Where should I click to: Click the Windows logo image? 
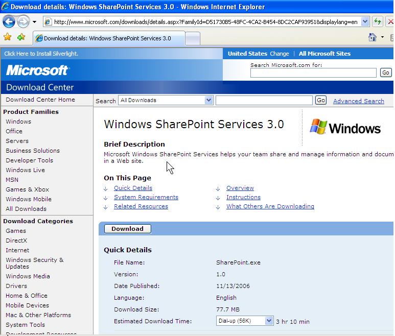[345, 127]
